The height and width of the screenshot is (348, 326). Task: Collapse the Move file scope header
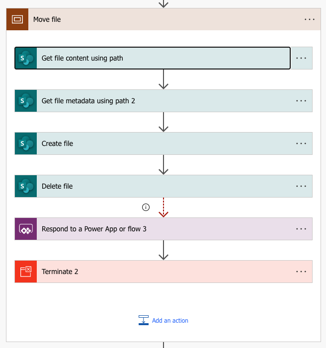click(x=149, y=19)
